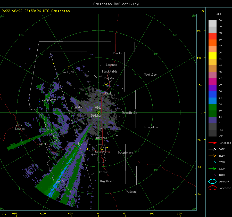The height and width of the screenshot is (217, 232).
Task: Click the dBZ legend heading
Action: [219, 14]
